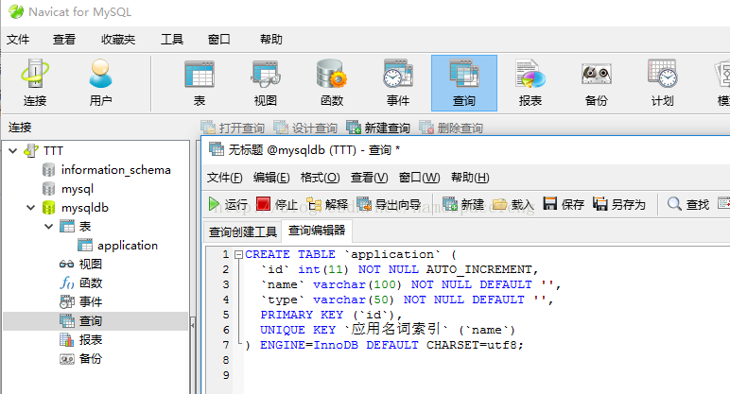Open query window 查看(V) menu

[x=369, y=178]
